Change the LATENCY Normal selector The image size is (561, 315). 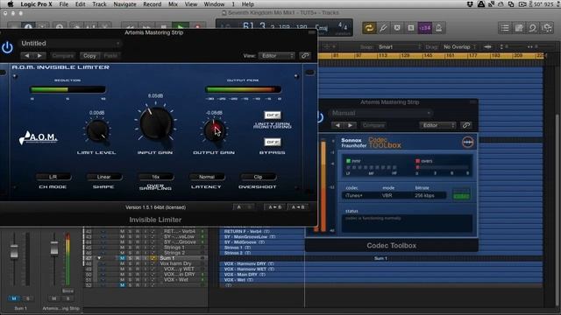[207, 177]
